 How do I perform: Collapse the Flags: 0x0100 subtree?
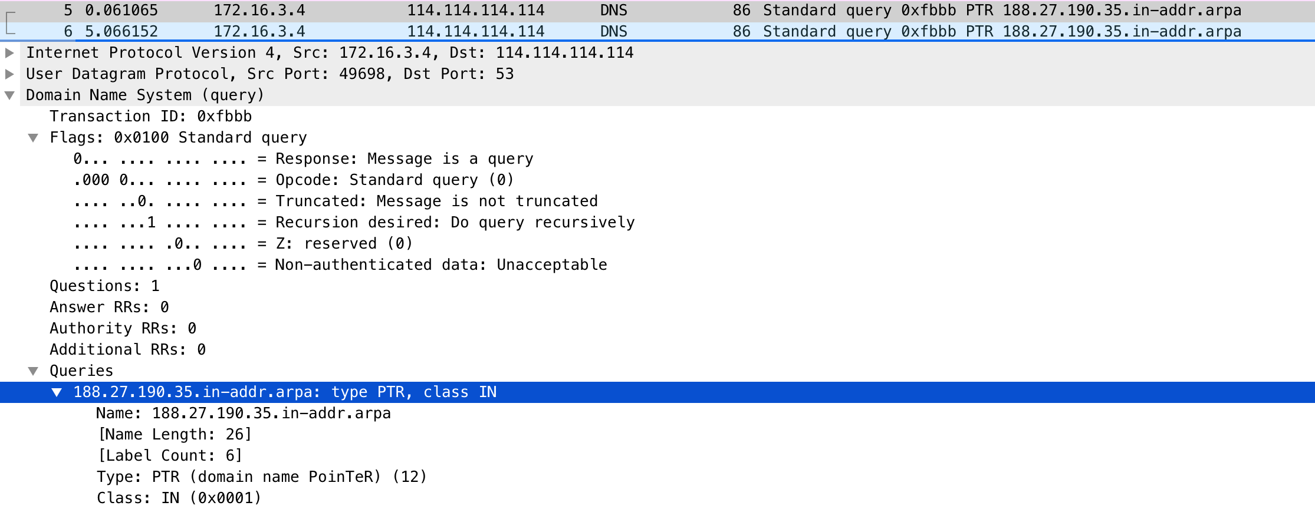[33, 138]
